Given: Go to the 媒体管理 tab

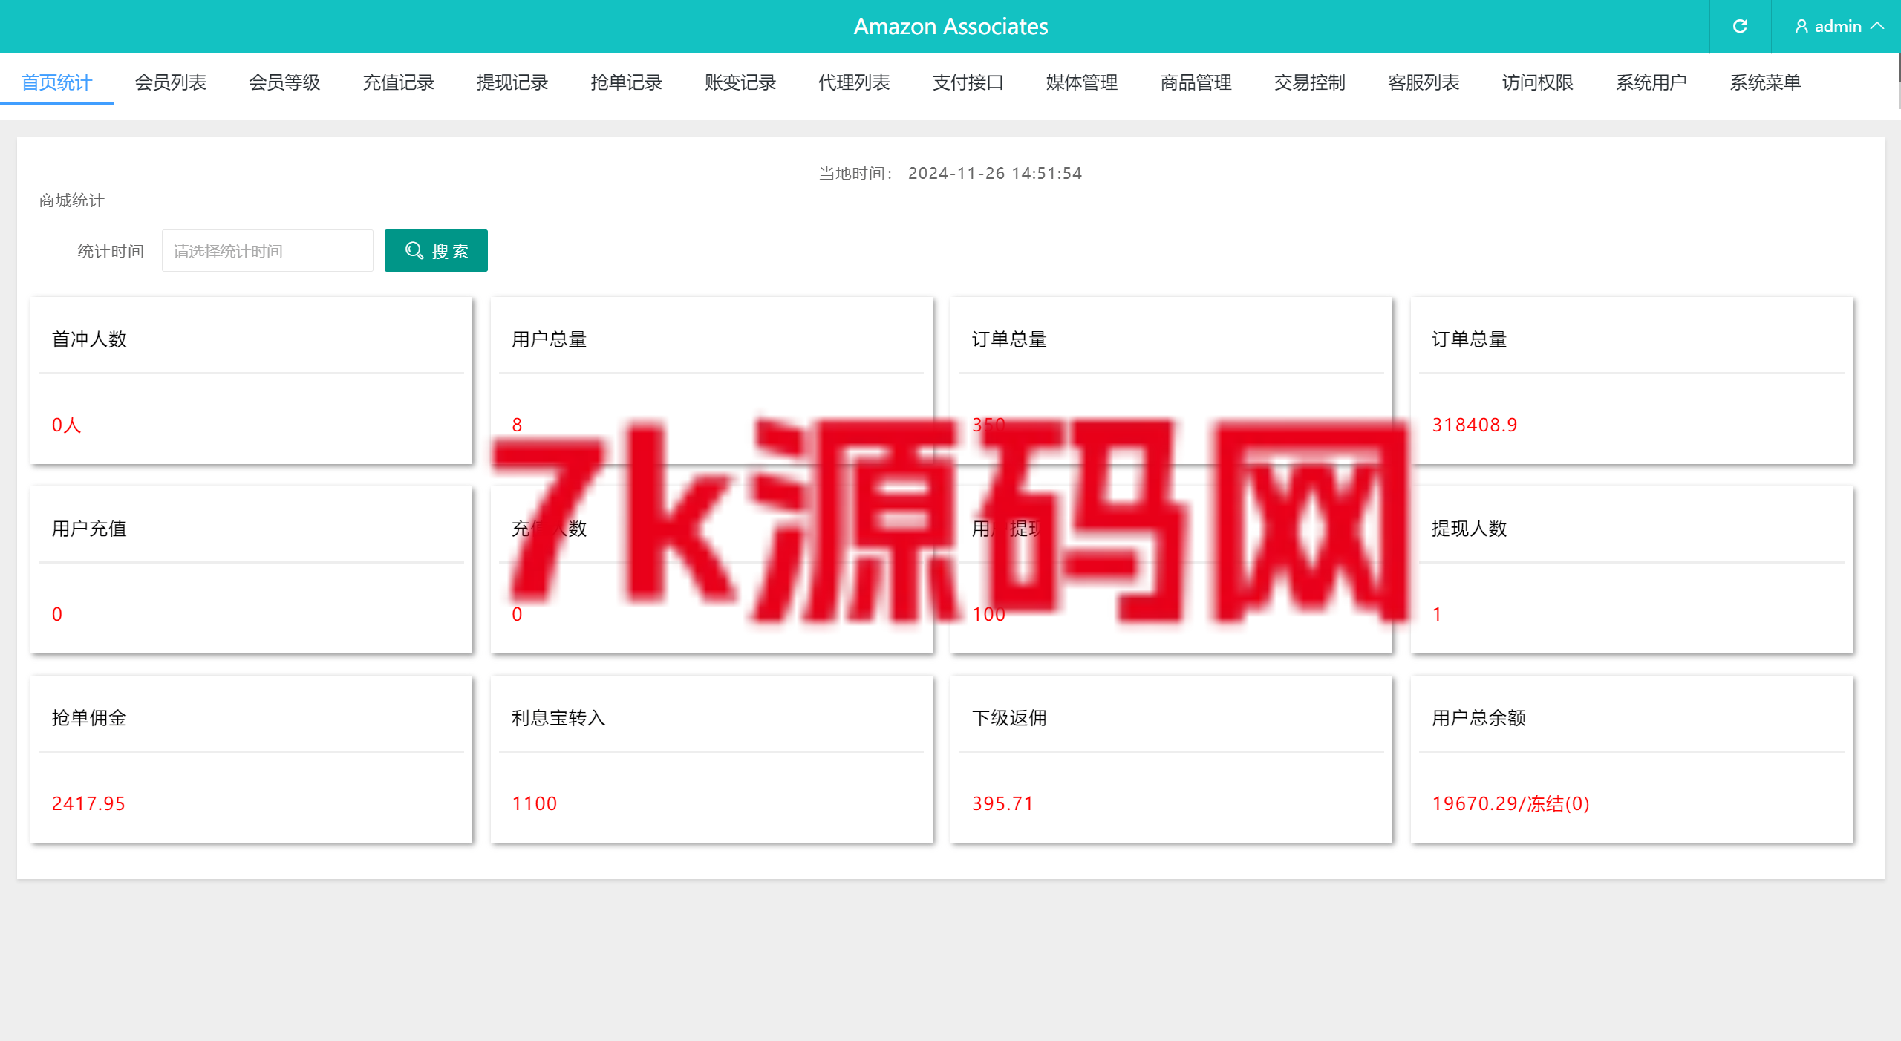Looking at the screenshot, I should click(1082, 82).
